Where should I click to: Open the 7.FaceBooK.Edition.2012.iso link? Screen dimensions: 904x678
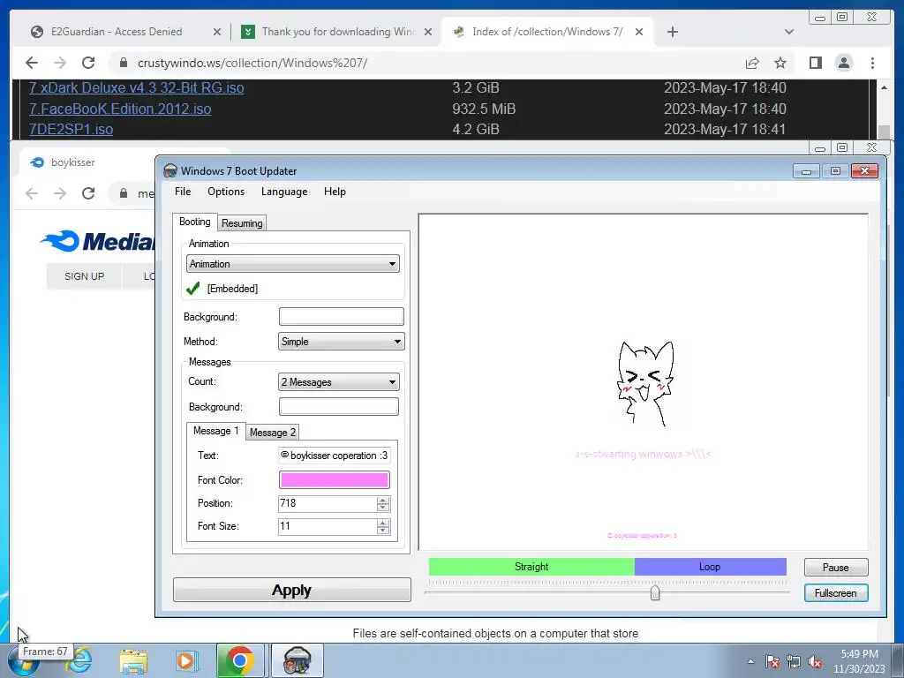[120, 109]
